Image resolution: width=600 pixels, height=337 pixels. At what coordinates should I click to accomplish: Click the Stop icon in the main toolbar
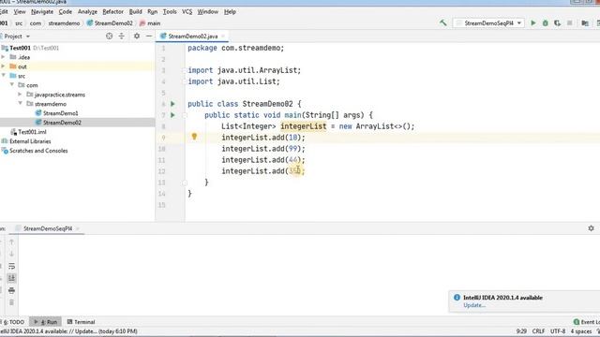[x=570, y=22]
